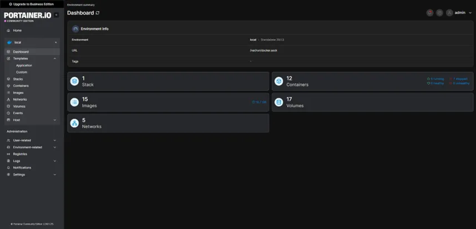Click the Containers cube icon in sidebar
476x229 pixels.
[8, 86]
